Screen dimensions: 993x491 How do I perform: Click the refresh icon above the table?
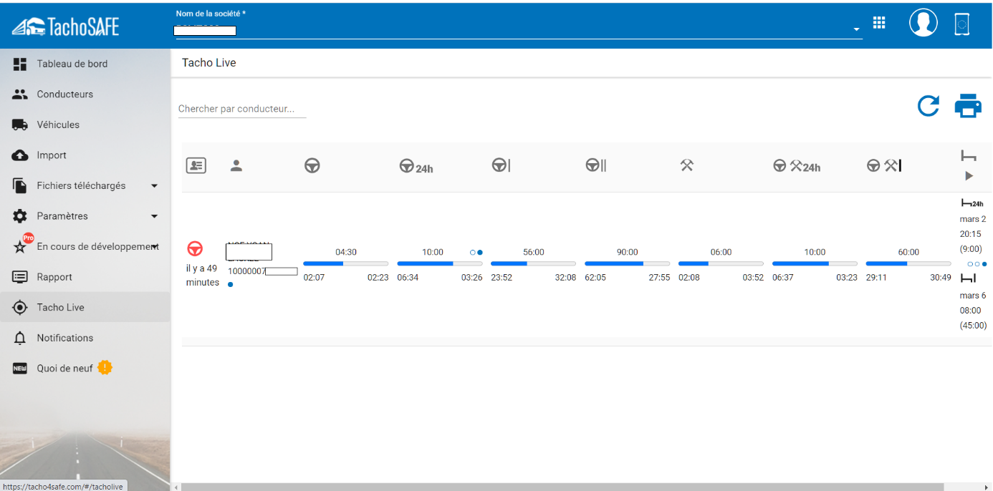click(x=929, y=106)
